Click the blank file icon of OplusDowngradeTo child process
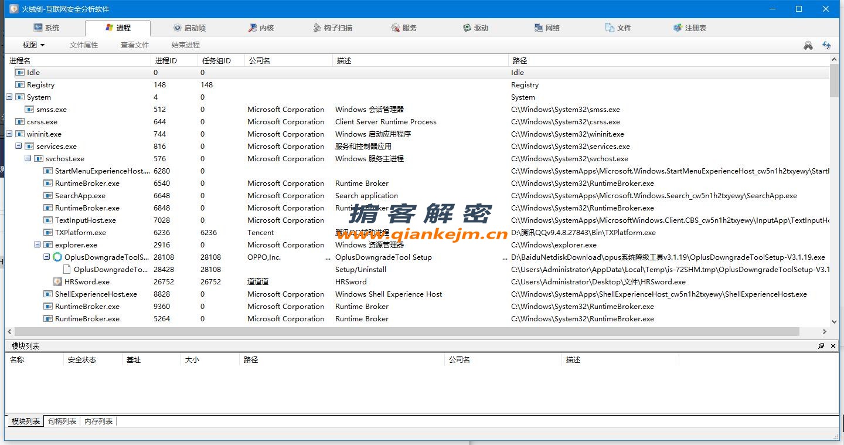Image resolution: width=844 pixels, height=445 pixels. pos(67,270)
